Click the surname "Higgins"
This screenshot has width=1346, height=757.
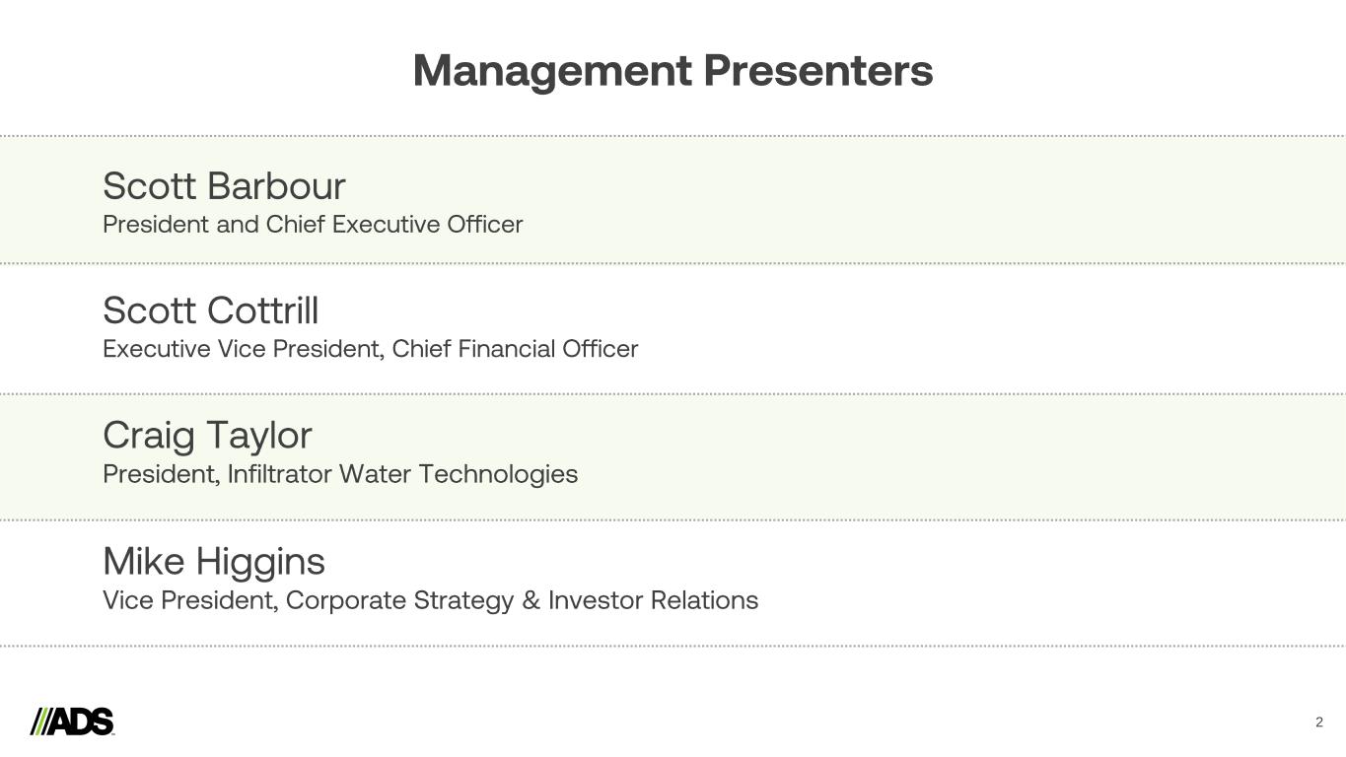(x=260, y=562)
